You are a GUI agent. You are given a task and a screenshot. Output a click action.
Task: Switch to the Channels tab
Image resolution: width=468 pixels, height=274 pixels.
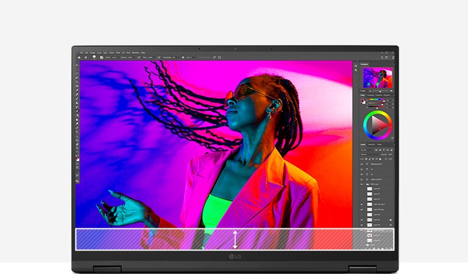tap(372, 144)
